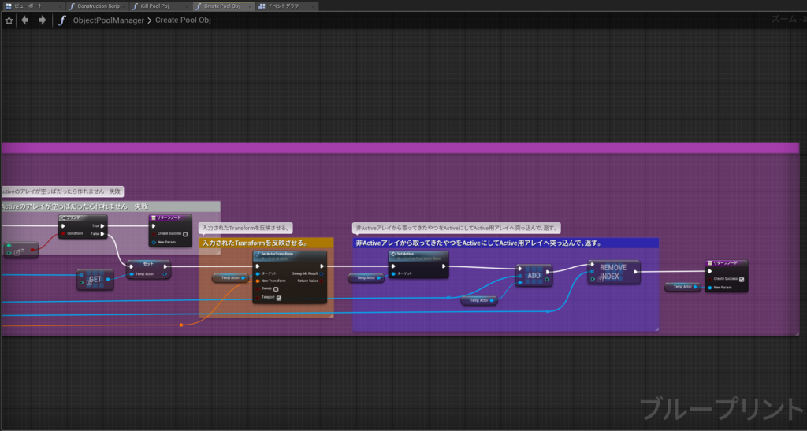
Task: Enable the Sweep checkbox on SetActorTransform
Action: tap(276, 289)
